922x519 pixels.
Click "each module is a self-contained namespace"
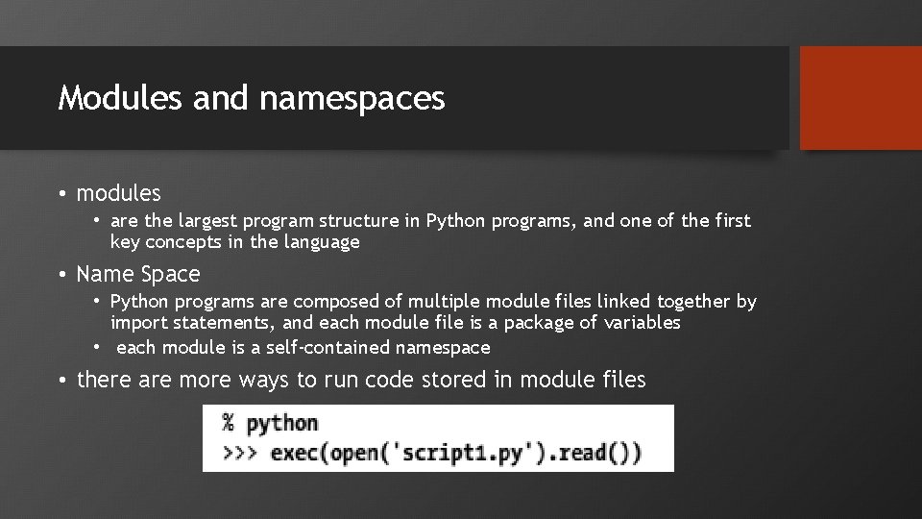click(x=303, y=348)
